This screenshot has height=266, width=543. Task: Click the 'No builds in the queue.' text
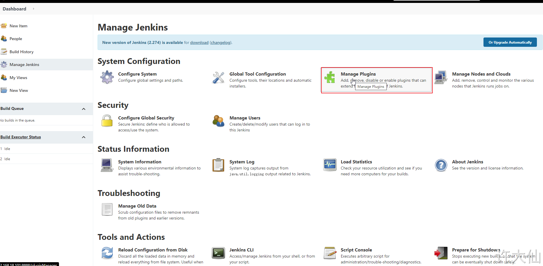(17, 120)
